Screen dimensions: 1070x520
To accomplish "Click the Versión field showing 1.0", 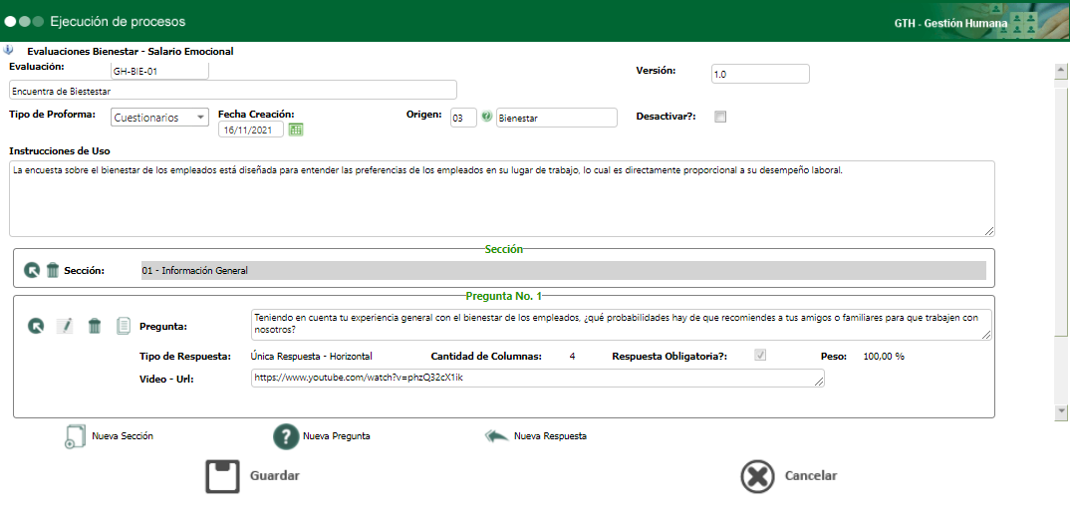I will click(x=759, y=74).
